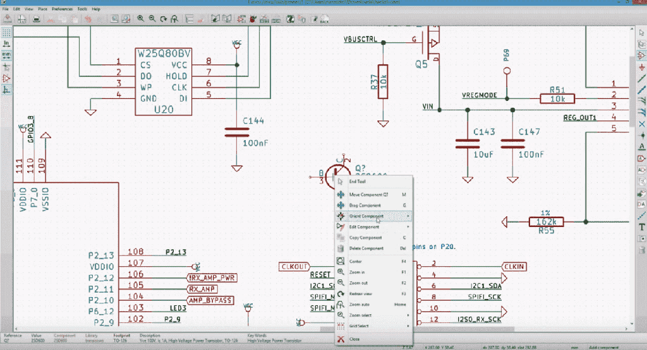Screen dimensions: 647x350
Task: Run electrical rules check bug icon
Action: pos(253,19)
